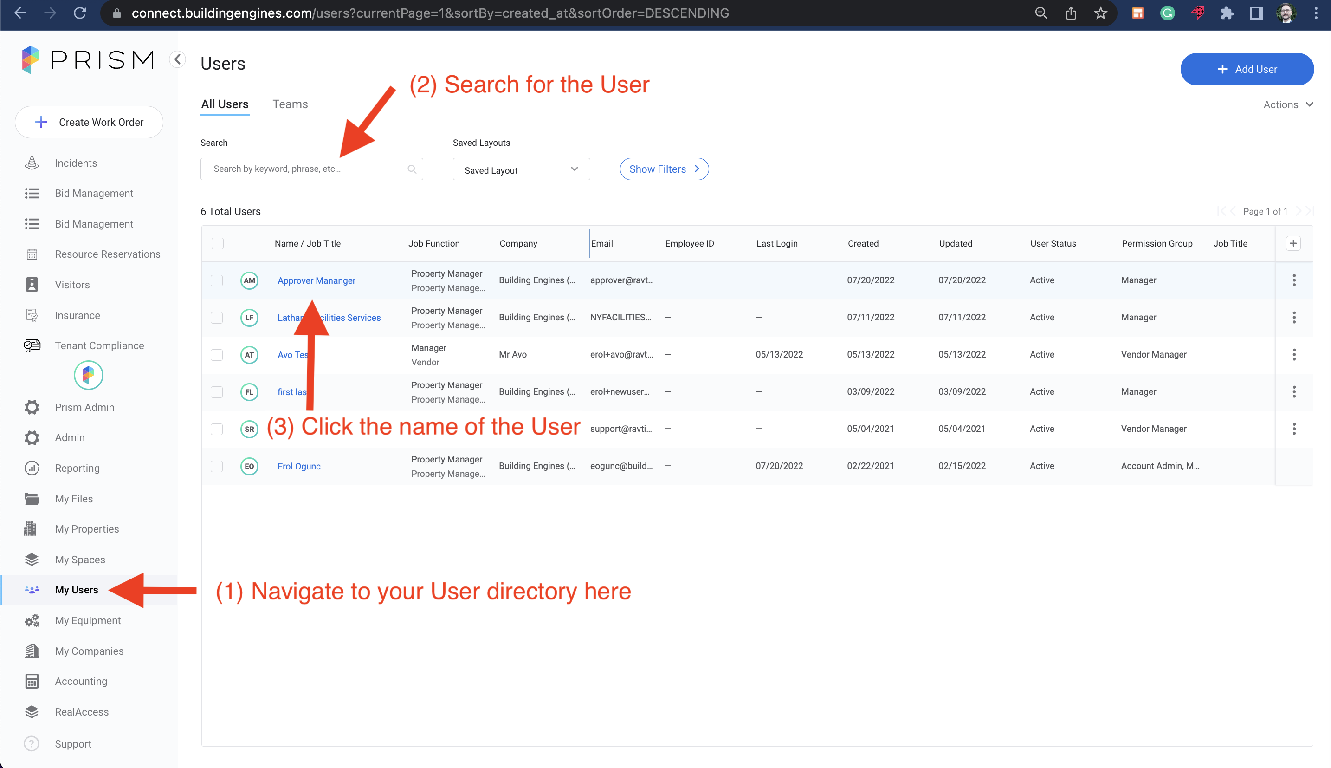Switch to the Teams tab

coord(290,104)
